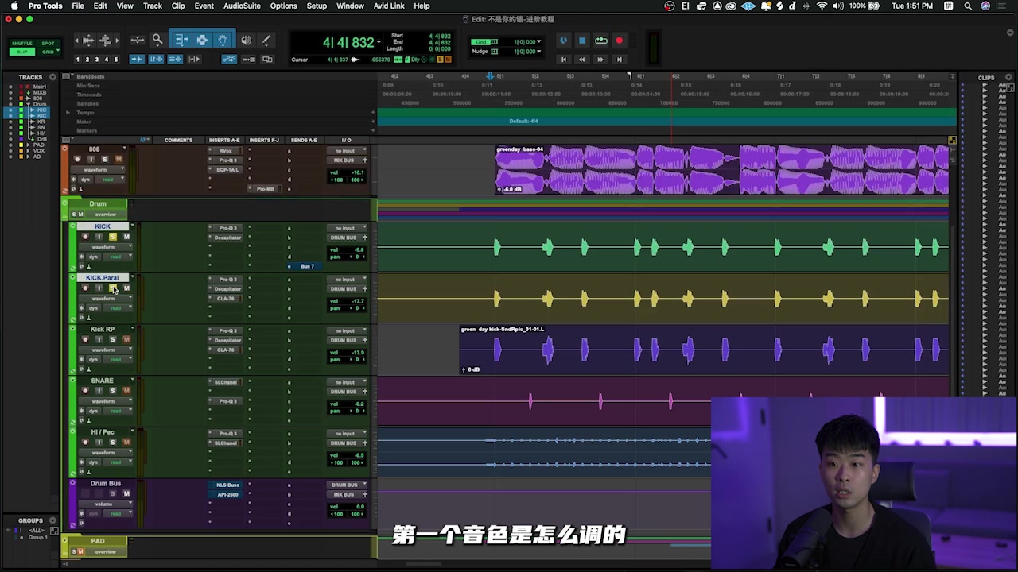
Task: Enable Spot edit mode
Action: point(48,43)
